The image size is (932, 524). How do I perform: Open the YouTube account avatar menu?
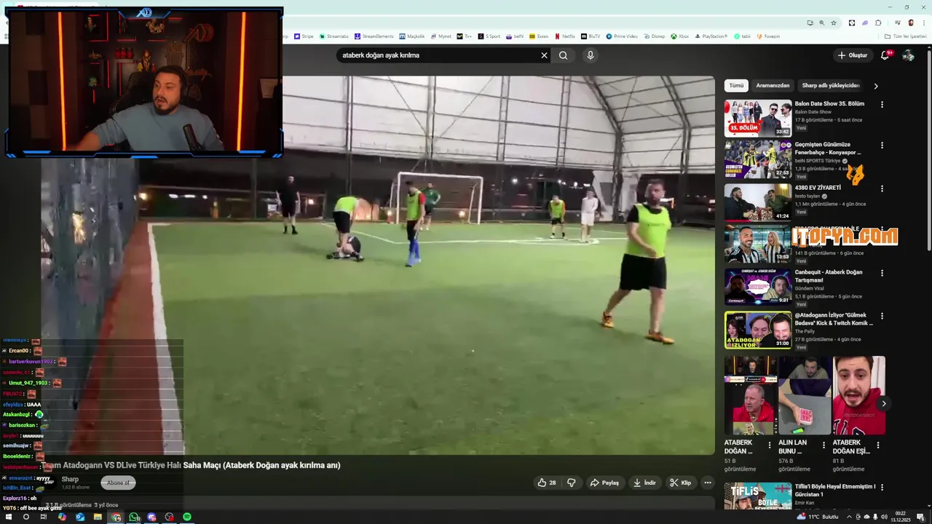pyautogui.click(x=908, y=55)
